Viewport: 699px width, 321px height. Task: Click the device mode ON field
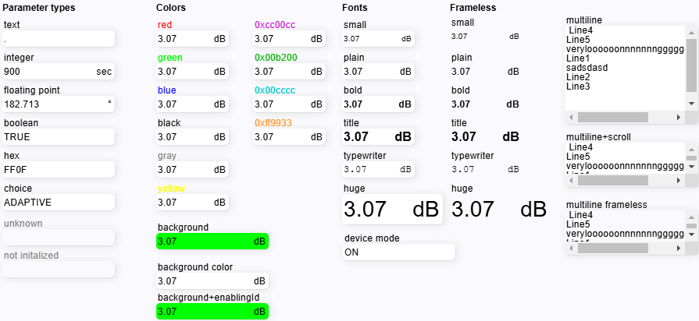click(x=398, y=252)
